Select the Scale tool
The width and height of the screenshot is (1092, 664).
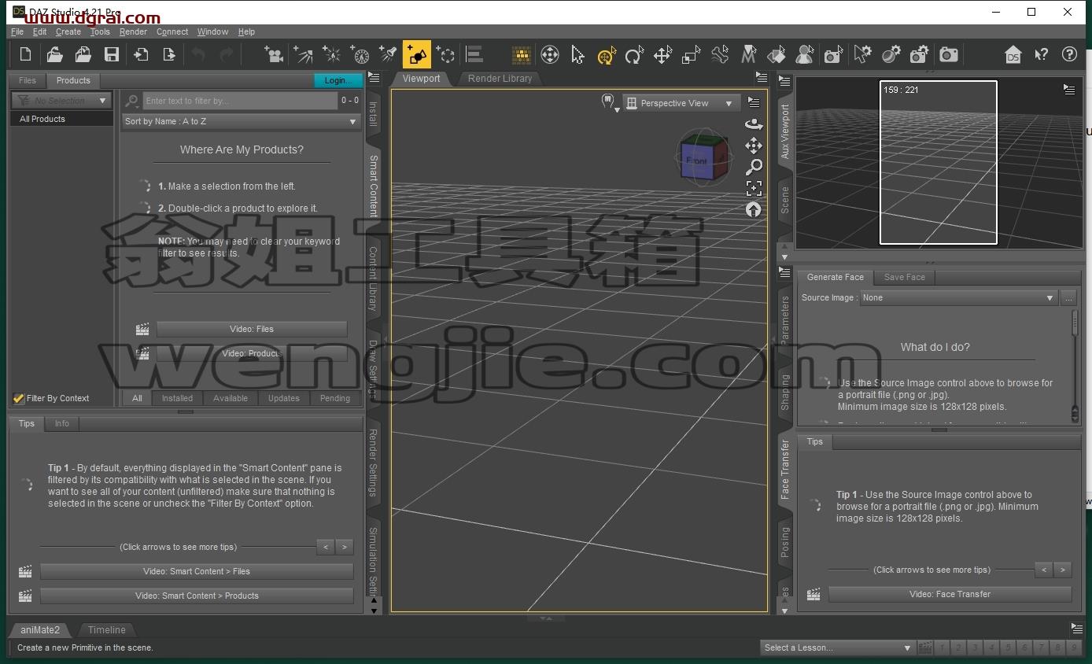[x=692, y=54]
